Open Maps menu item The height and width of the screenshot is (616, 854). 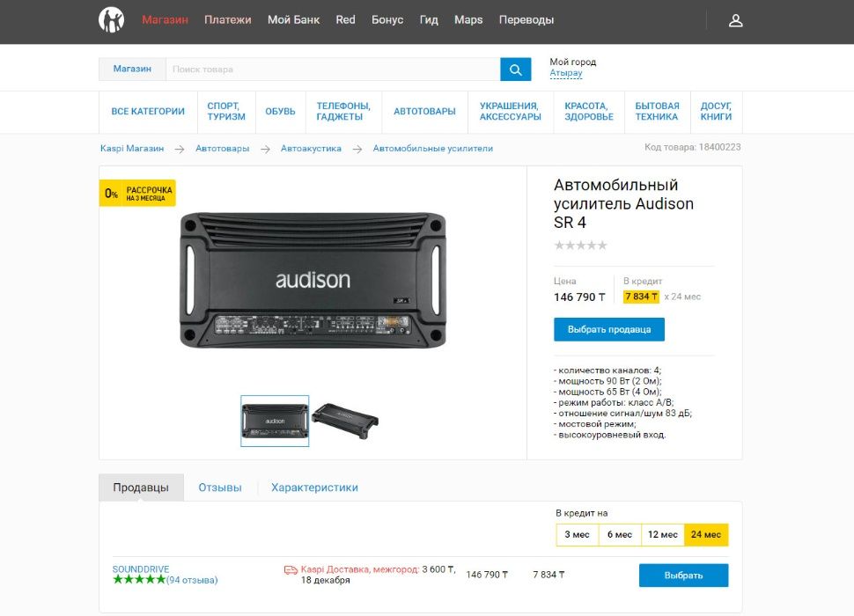pyautogui.click(x=468, y=20)
